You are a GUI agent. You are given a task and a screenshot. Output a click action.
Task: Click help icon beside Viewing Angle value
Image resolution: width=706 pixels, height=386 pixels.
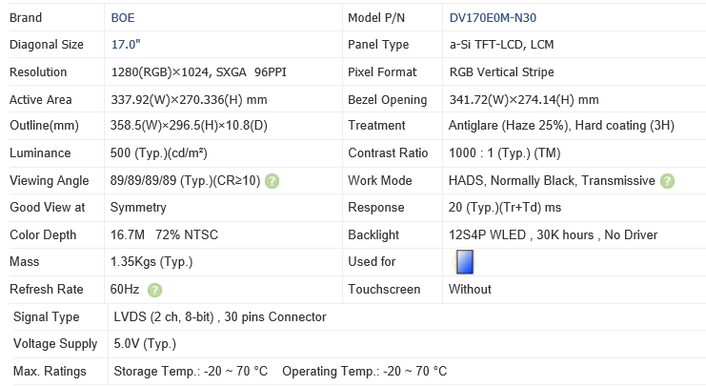pos(272,181)
